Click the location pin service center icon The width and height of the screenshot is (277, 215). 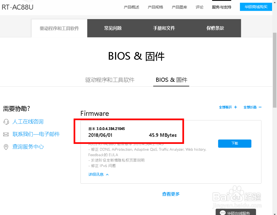(6, 147)
